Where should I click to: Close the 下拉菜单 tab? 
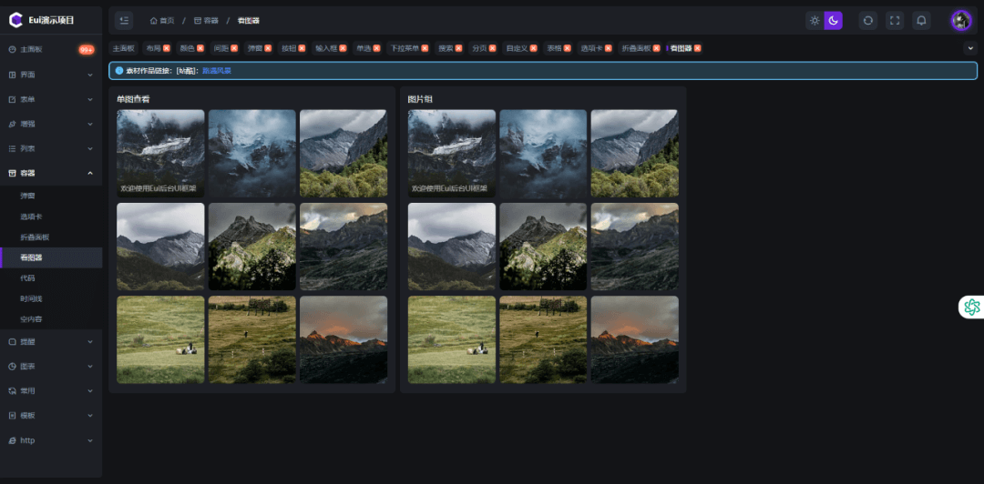click(x=425, y=48)
